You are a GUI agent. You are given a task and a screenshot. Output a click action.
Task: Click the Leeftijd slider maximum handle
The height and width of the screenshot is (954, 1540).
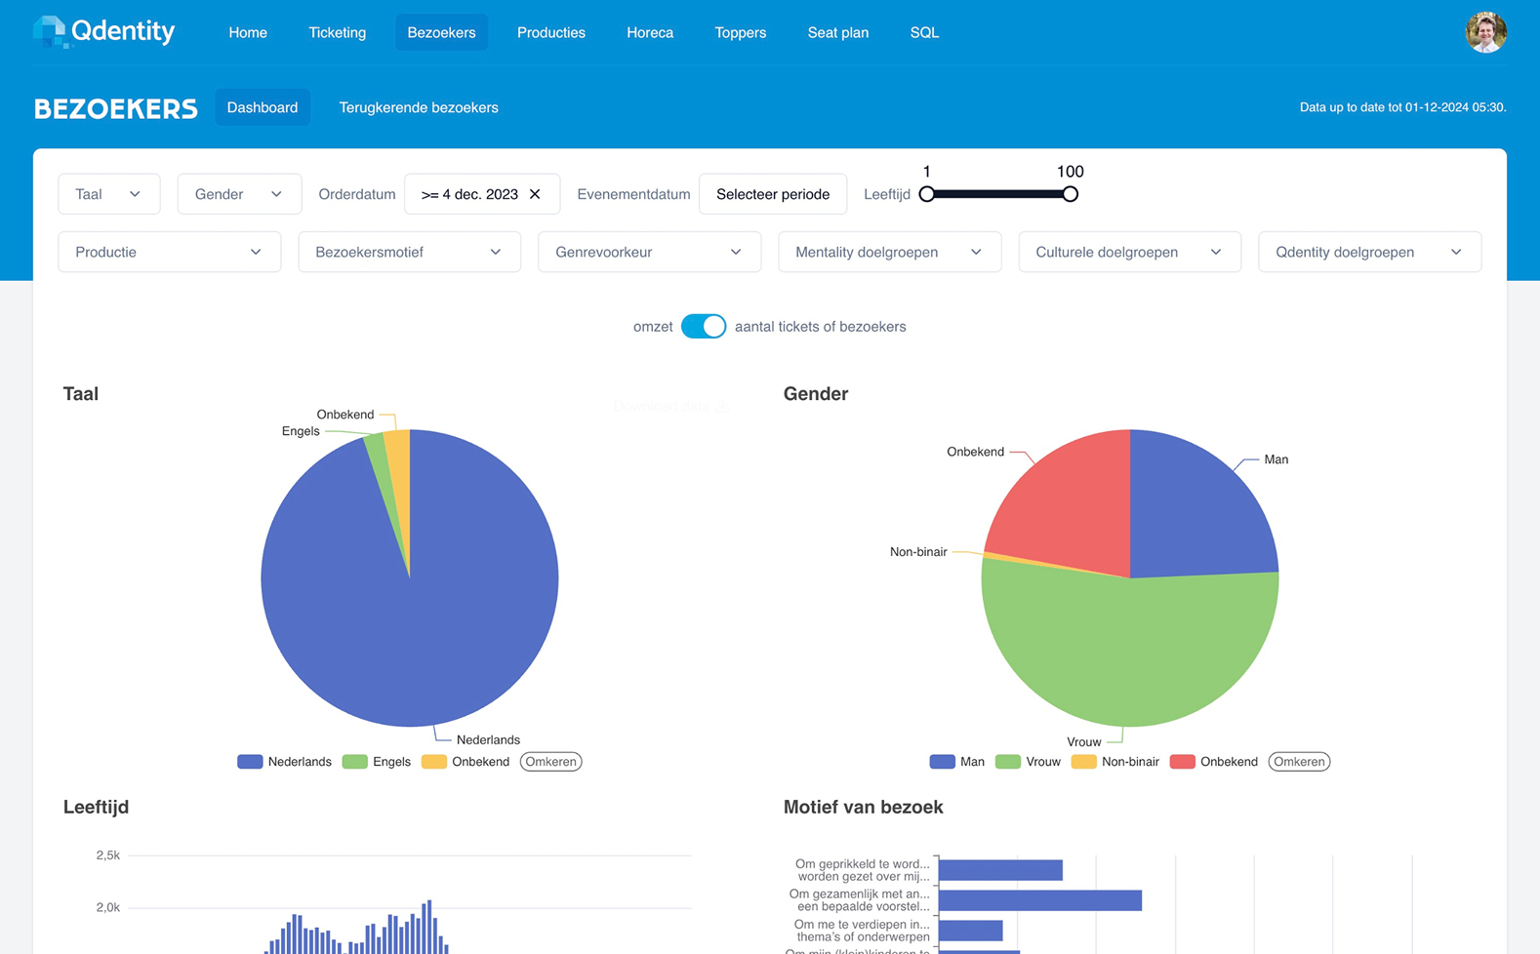[x=1070, y=194]
